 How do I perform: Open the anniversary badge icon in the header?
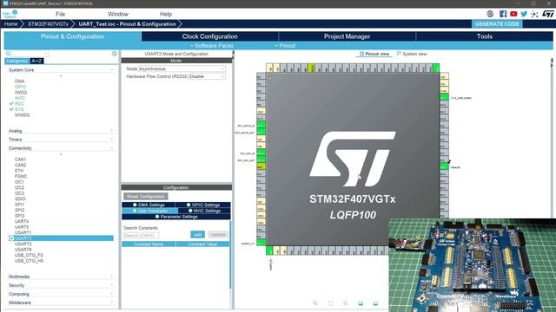click(490, 14)
